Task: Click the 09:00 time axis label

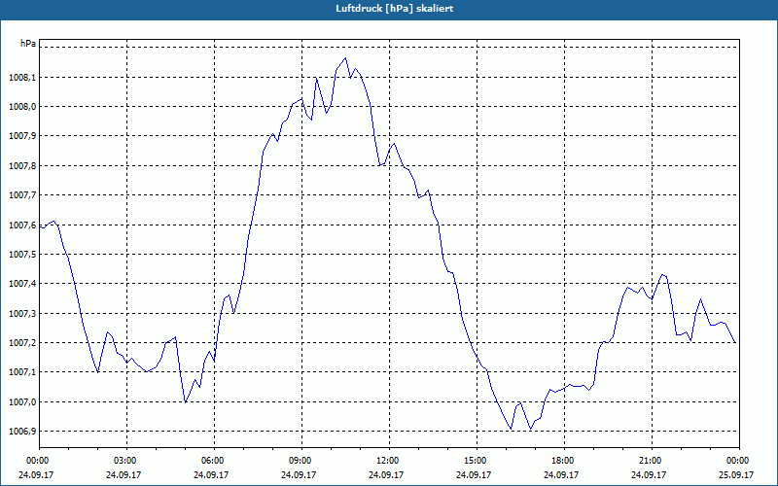Action: 301,461
